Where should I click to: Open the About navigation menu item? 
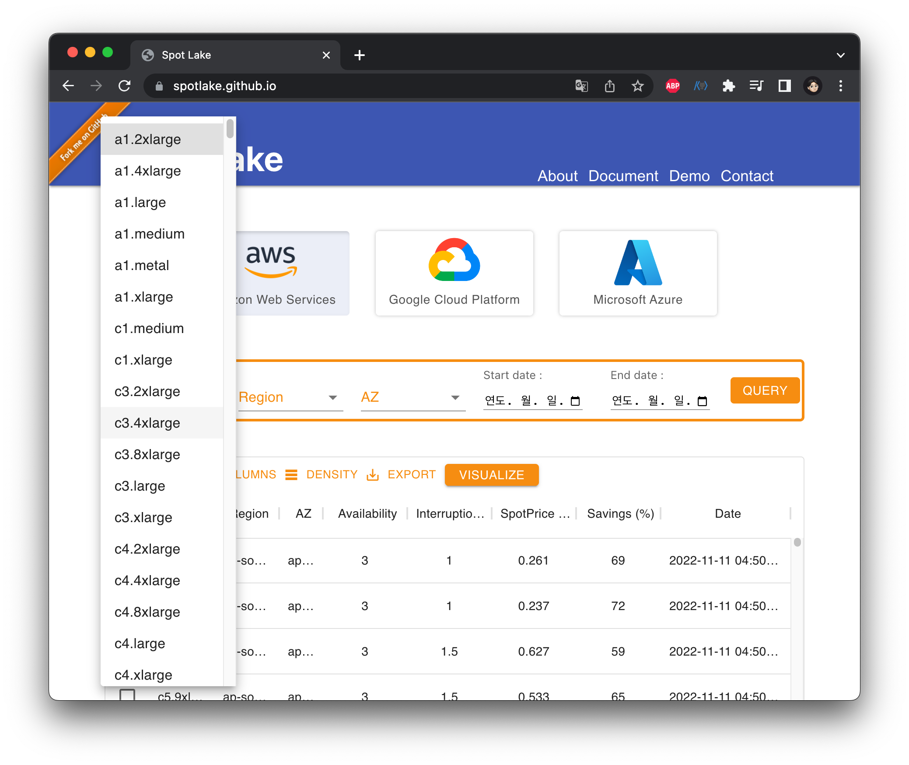pyautogui.click(x=558, y=176)
